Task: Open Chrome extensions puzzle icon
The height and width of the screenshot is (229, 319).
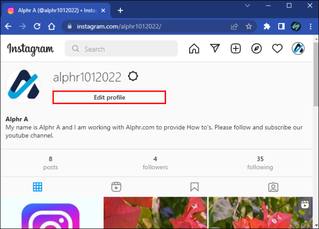Action: 267,26
